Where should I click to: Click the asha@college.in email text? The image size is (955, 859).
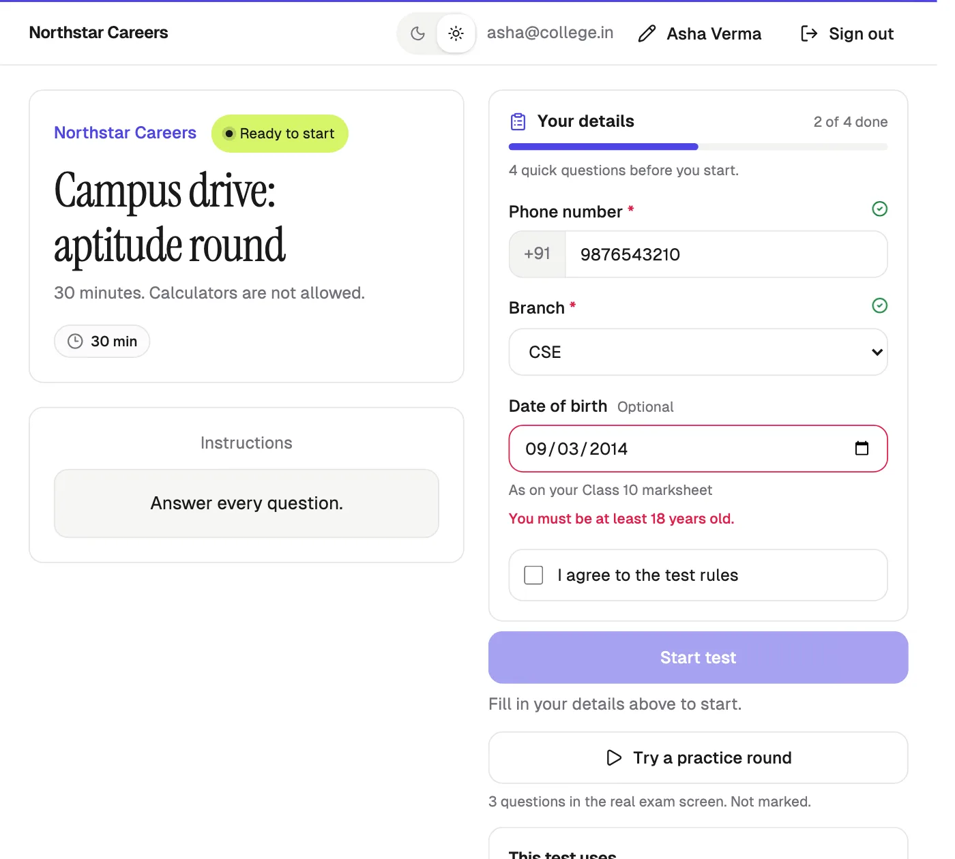click(x=550, y=33)
